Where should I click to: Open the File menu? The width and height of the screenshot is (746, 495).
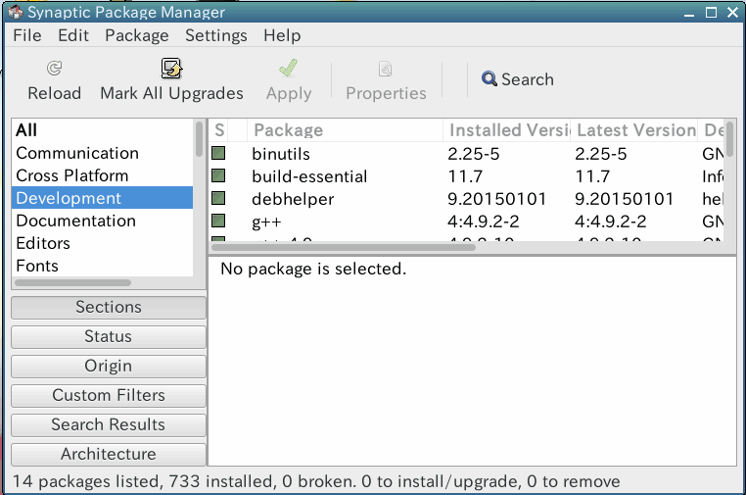click(x=27, y=35)
